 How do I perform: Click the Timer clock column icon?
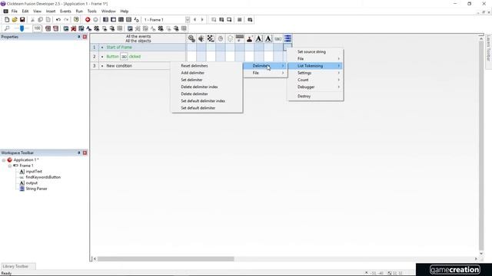tap(221, 38)
